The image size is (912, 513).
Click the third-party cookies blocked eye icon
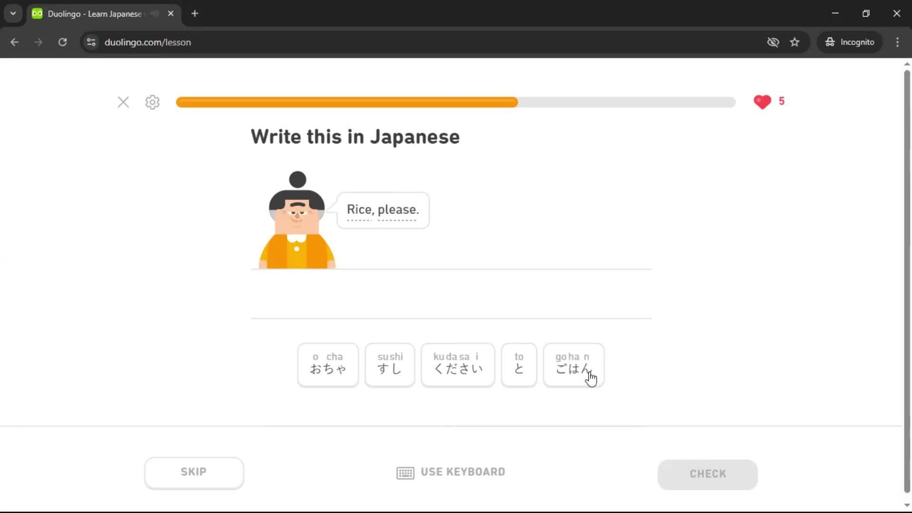(x=773, y=42)
